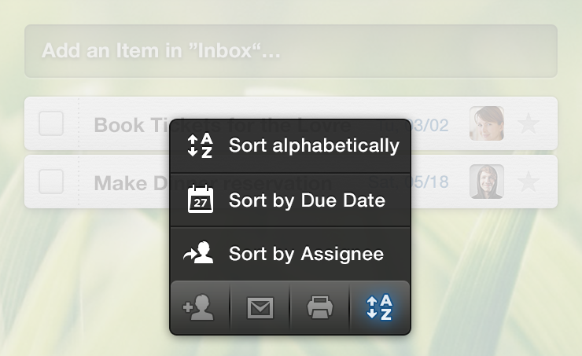Star the Book Tickets for the Louvre task
This screenshot has height=356, width=582.
pos(529,124)
